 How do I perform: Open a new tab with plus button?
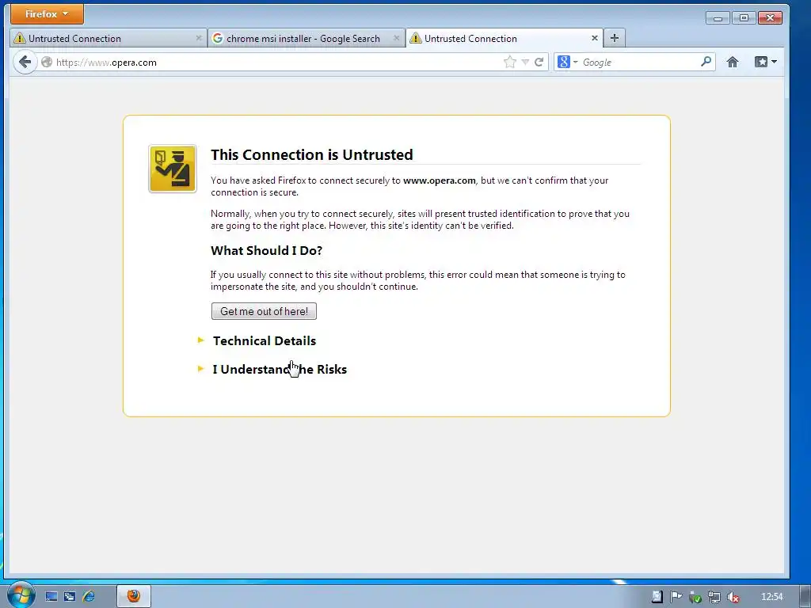click(614, 38)
